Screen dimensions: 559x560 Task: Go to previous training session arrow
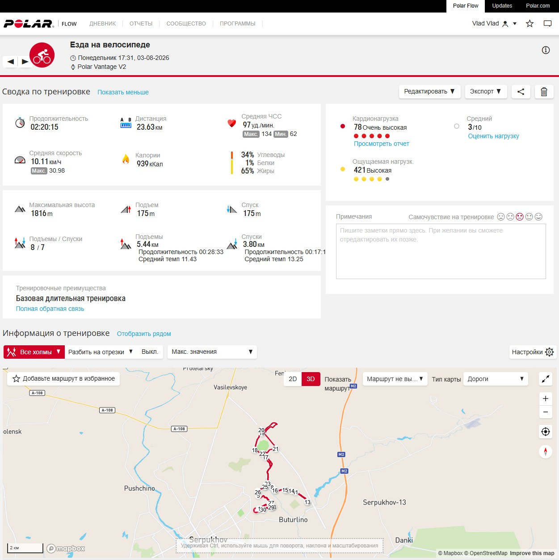click(11, 62)
